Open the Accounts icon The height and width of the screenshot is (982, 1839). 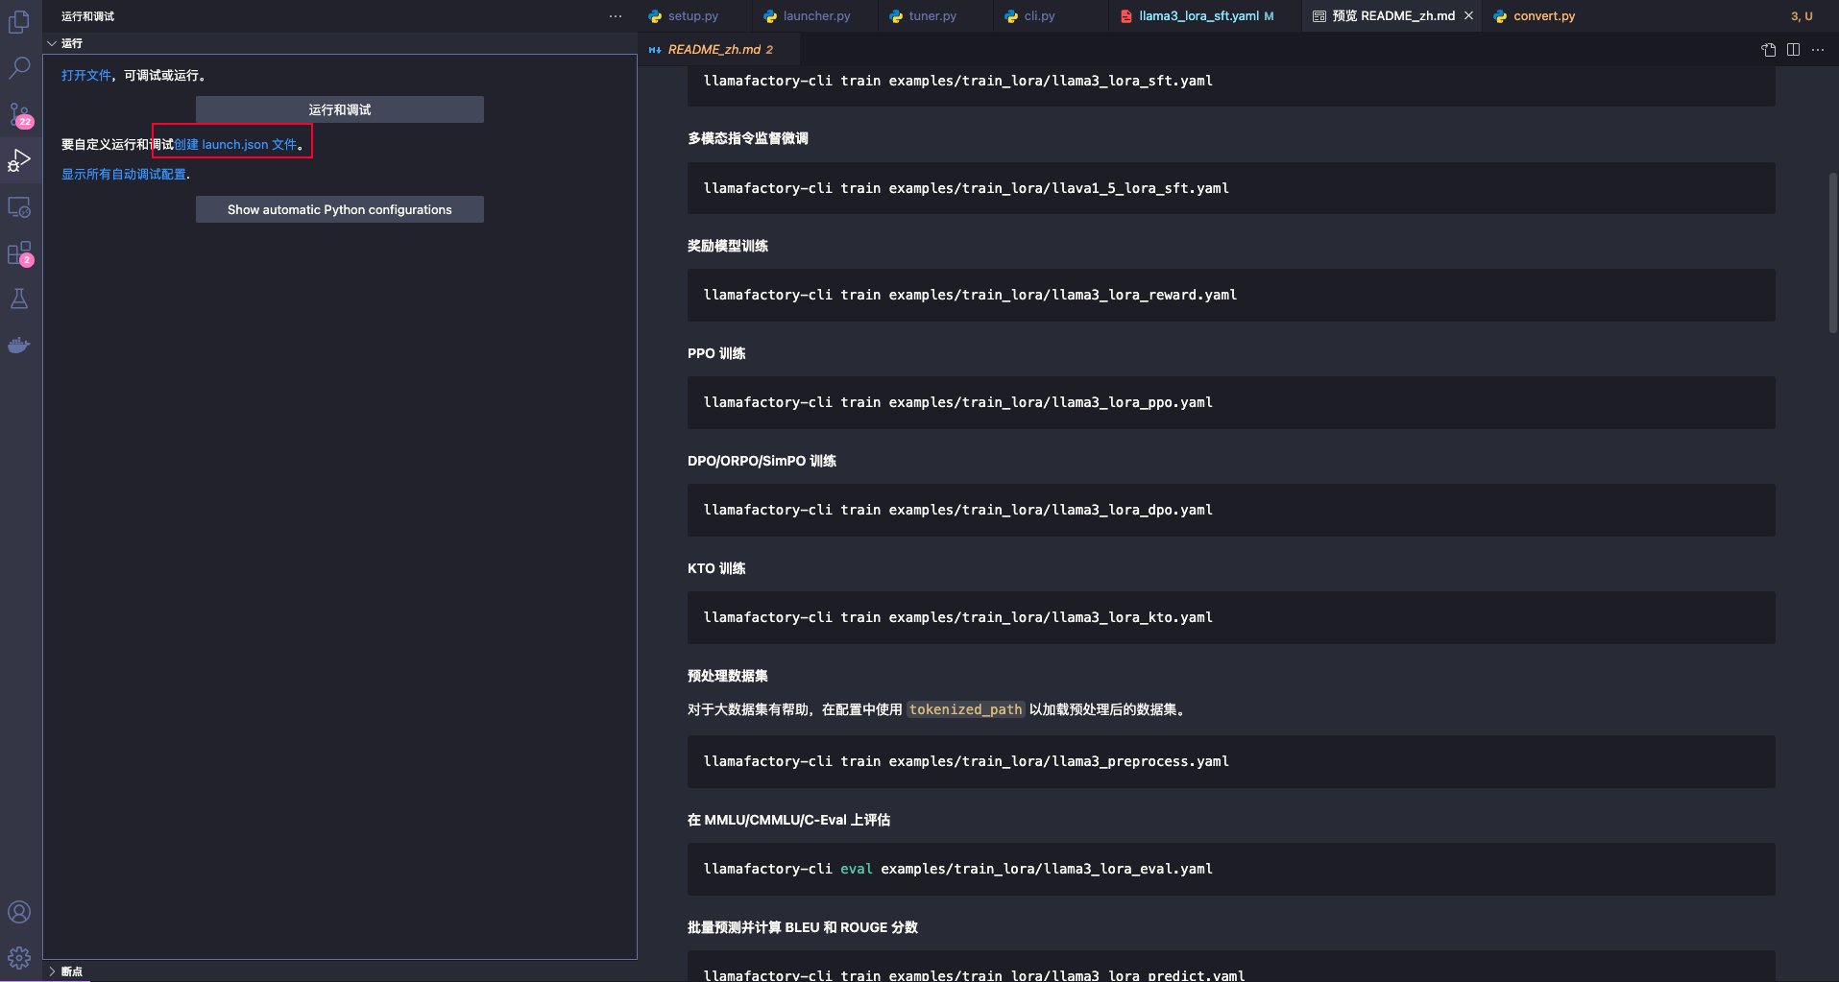point(19,912)
